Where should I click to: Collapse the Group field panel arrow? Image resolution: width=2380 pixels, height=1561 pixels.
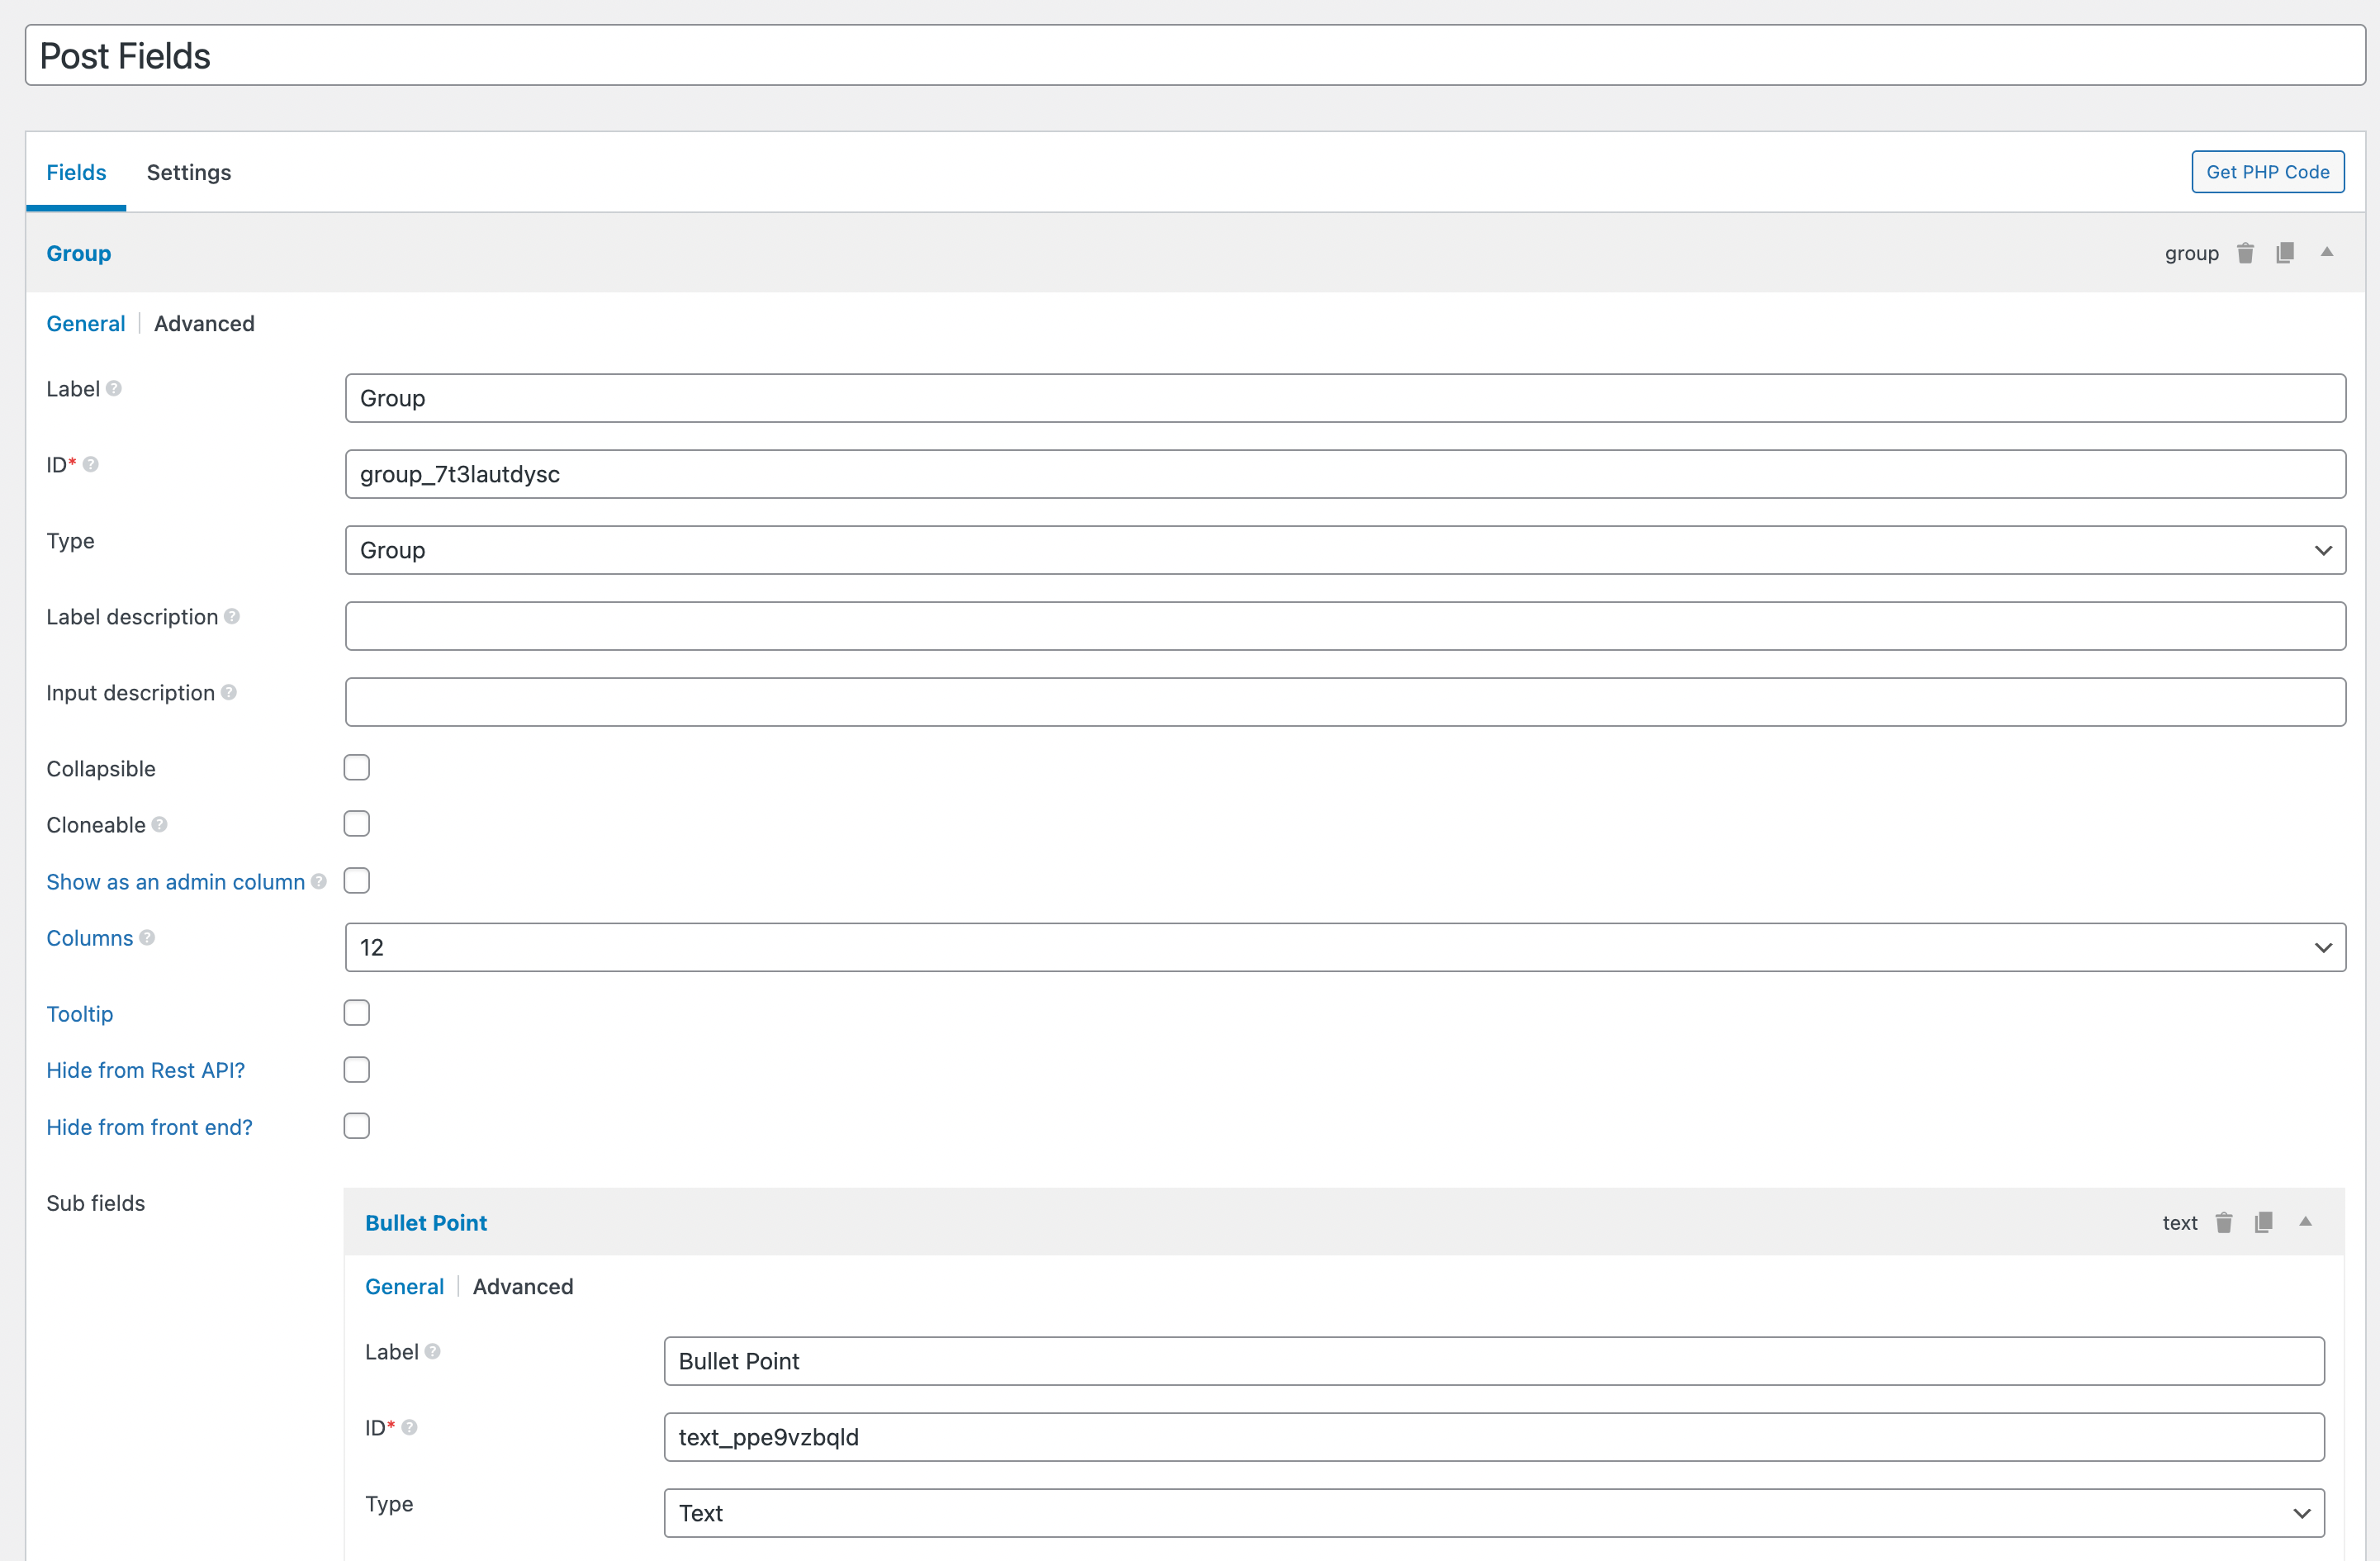[2327, 252]
